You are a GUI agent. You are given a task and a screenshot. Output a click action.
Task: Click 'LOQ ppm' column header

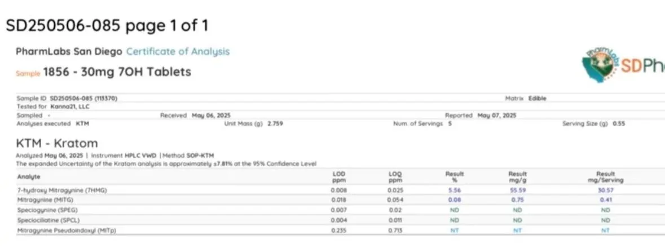tap(395, 177)
